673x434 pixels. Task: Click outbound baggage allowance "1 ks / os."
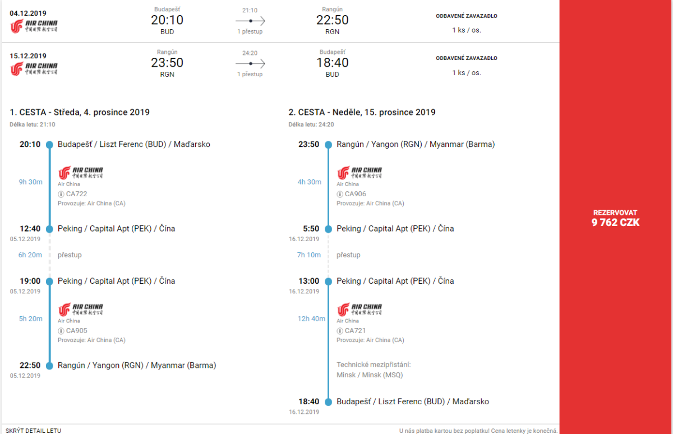point(467,30)
